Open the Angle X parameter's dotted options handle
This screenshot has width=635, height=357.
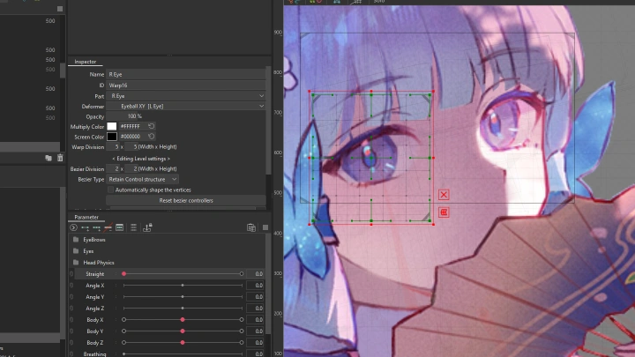116,286
